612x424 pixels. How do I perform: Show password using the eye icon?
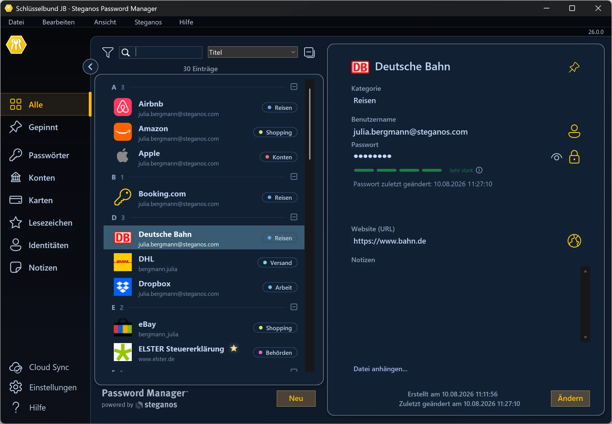click(x=556, y=157)
